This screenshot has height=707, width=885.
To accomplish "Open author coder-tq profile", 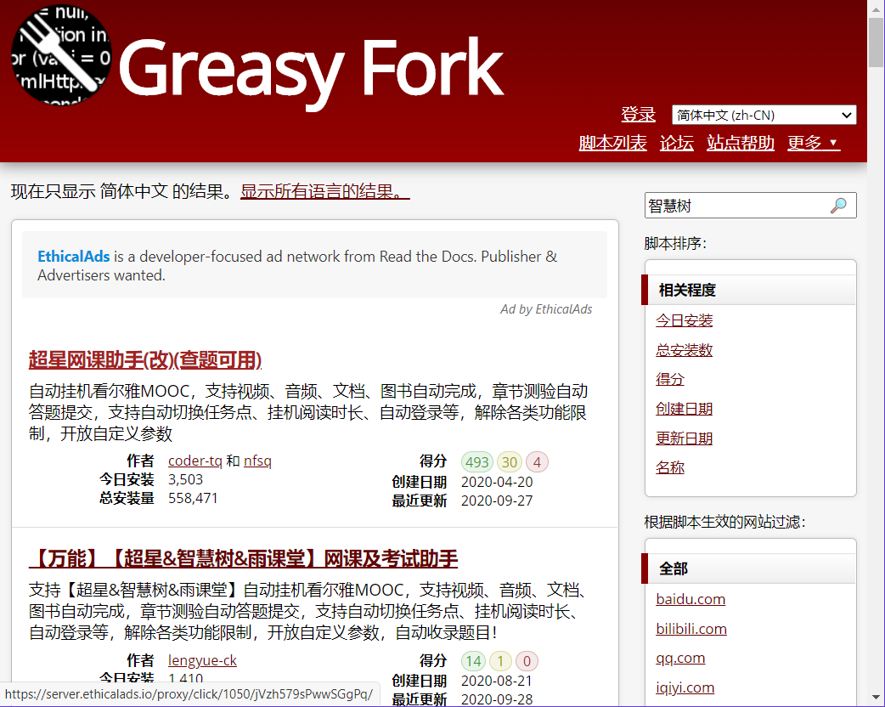I will pos(194,461).
